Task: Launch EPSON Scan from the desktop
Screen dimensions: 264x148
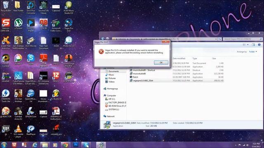Action: click(31, 112)
